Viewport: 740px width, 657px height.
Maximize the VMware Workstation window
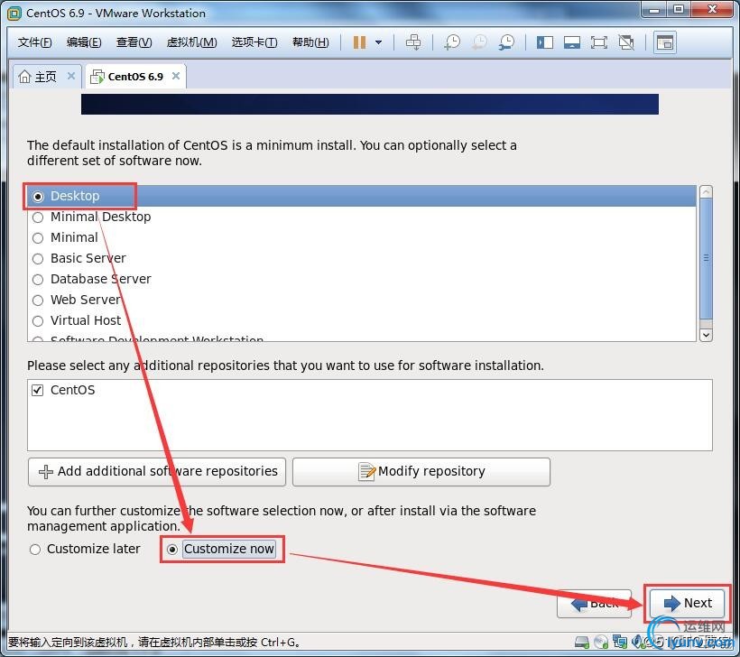click(x=679, y=10)
